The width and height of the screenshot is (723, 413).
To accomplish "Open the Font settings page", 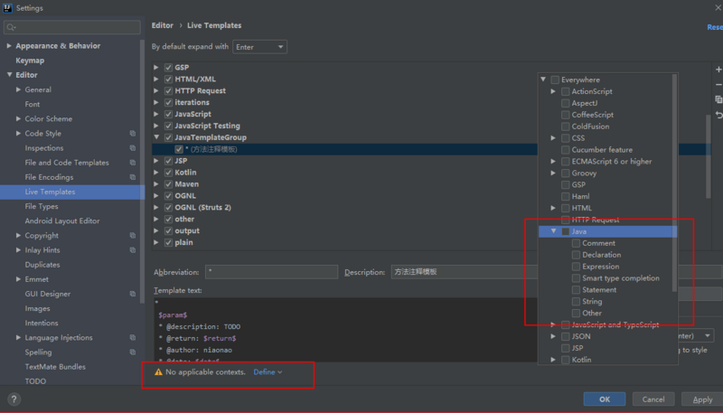I will coord(33,104).
